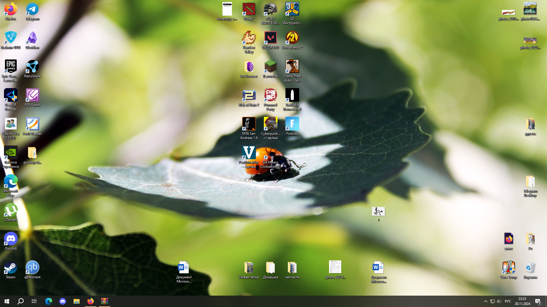Screen dimensions: 547x307
Task: Open the volume control in tray
Action: (499, 301)
